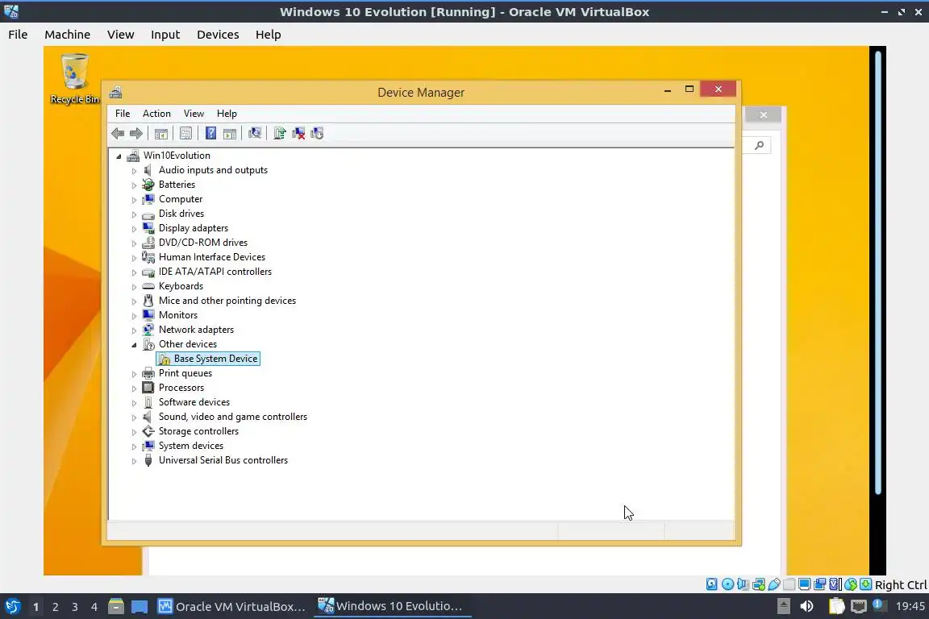
Task: Close the background window behind Device Manager
Action: [763, 115]
